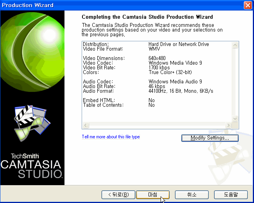Viewport: 254px width, 203px height.
Task: Cancel the wizard with the 취소 button
Action: [192, 195]
